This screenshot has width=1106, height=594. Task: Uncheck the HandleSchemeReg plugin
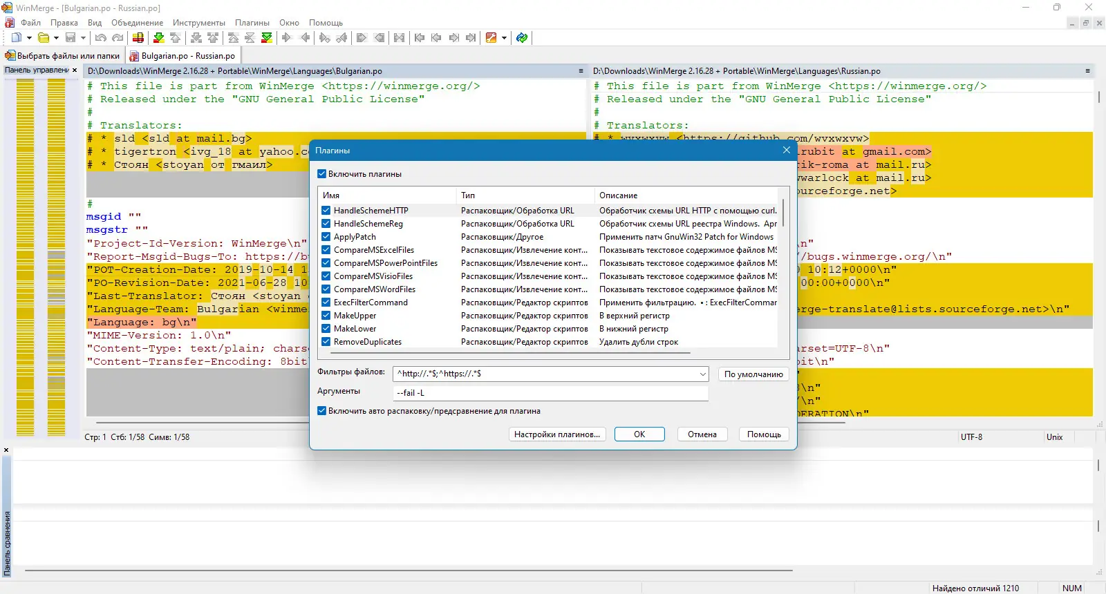click(x=326, y=224)
